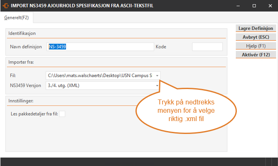Minimize the import window
278x166 pixels.
coord(238,6)
